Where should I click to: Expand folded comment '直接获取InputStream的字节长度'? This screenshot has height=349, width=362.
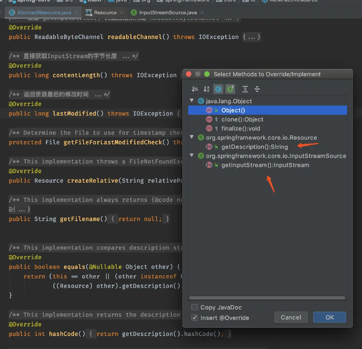[x=74, y=56]
